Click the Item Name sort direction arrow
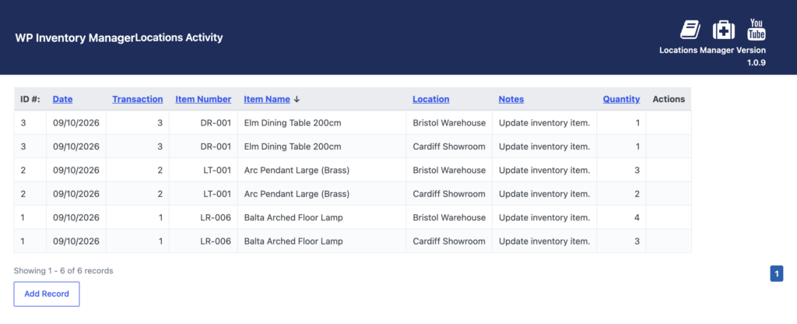Image resolution: width=797 pixels, height=324 pixels. point(297,99)
